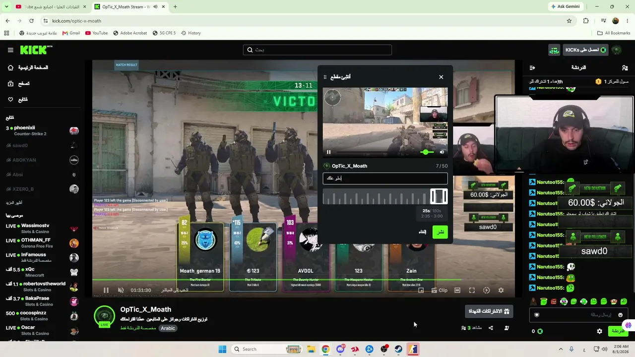The width and height of the screenshot is (635, 357).
Task: Open the Gmail bookmark
Action: [x=71, y=33]
